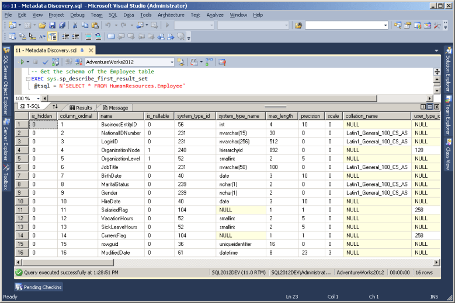Open the Pending Checkins panel
455x303 pixels.
39,287
